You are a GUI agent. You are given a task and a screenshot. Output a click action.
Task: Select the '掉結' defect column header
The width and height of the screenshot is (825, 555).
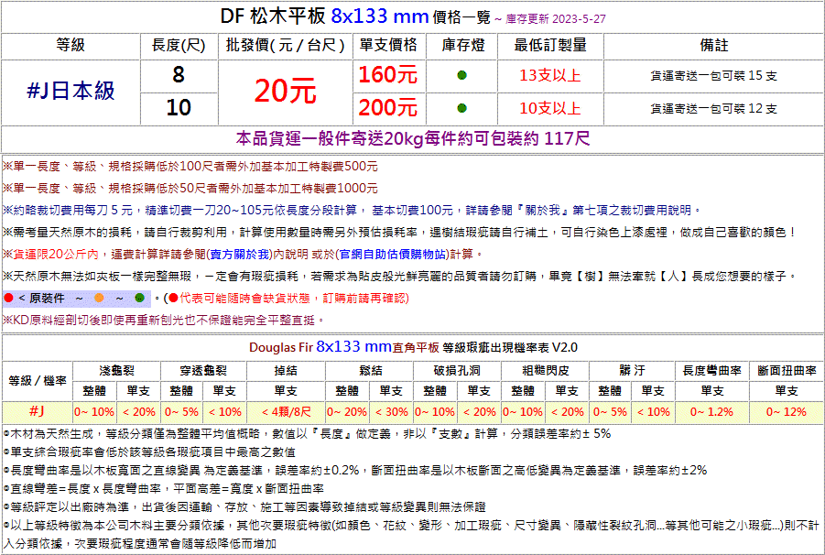[286, 371]
